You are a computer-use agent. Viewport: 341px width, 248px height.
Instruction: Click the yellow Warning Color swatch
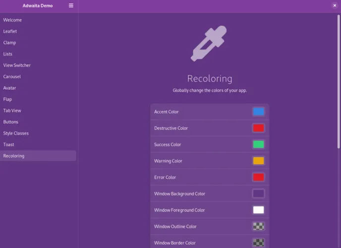coord(258,161)
